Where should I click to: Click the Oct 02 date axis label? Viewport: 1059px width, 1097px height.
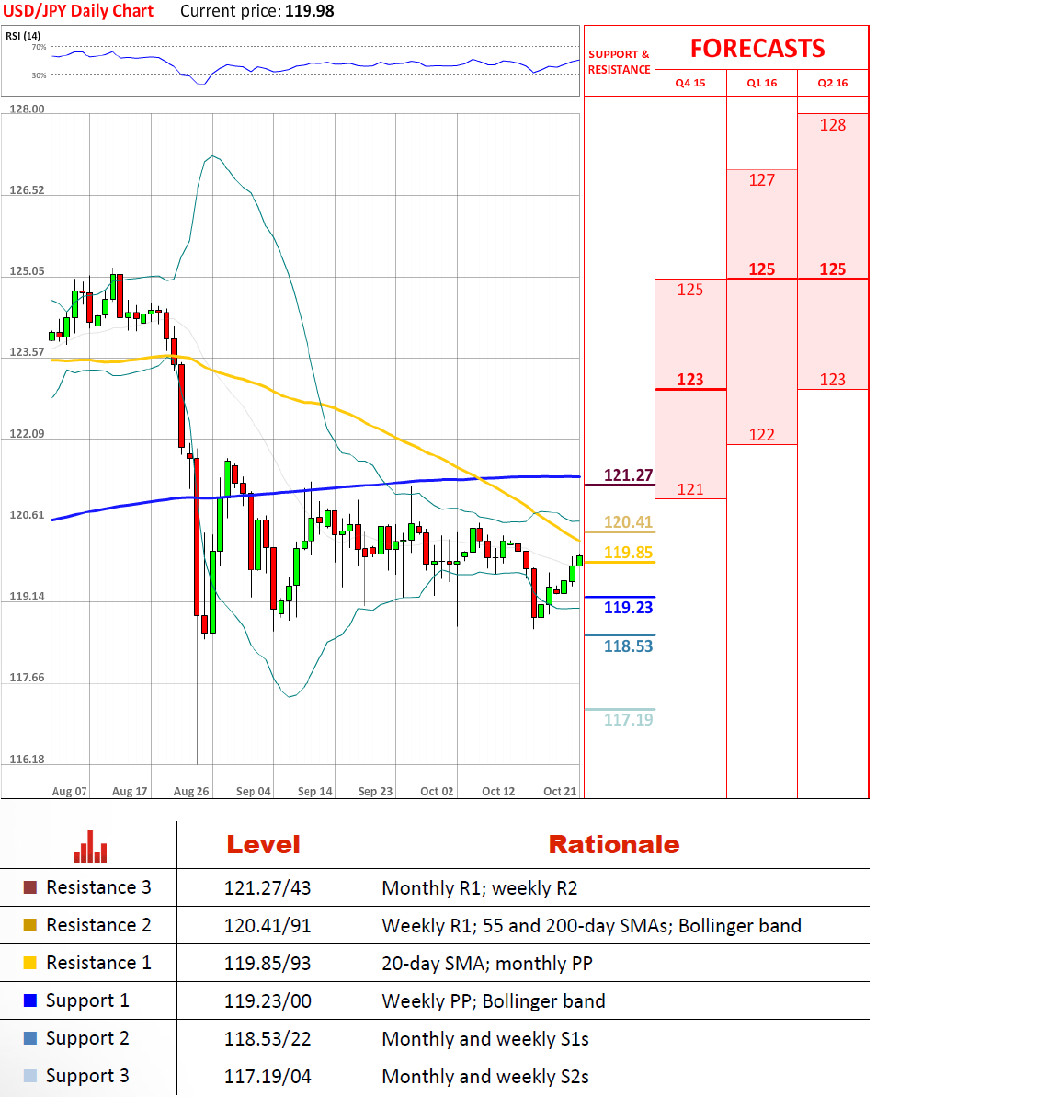[437, 792]
